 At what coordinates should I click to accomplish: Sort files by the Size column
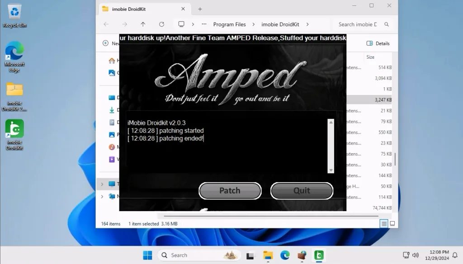click(370, 57)
